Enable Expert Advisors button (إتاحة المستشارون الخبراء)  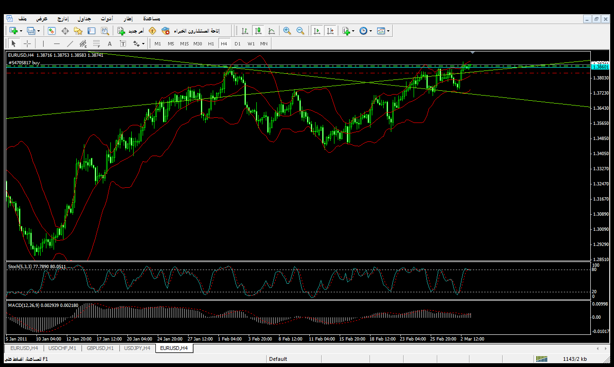(x=190, y=31)
